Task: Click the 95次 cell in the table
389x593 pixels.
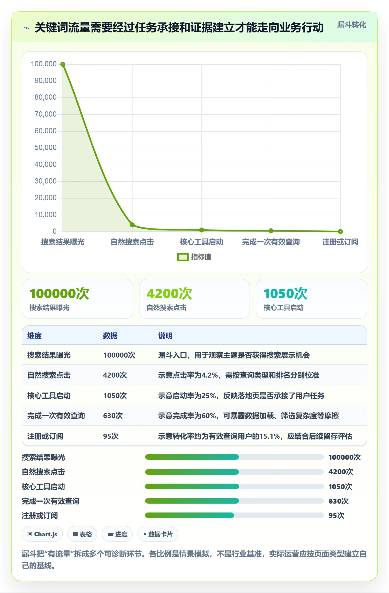Action: pyautogui.click(x=111, y=436)
